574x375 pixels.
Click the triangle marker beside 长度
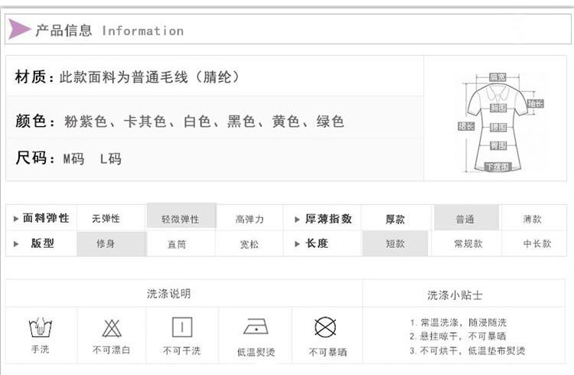(x=297, y=244)
